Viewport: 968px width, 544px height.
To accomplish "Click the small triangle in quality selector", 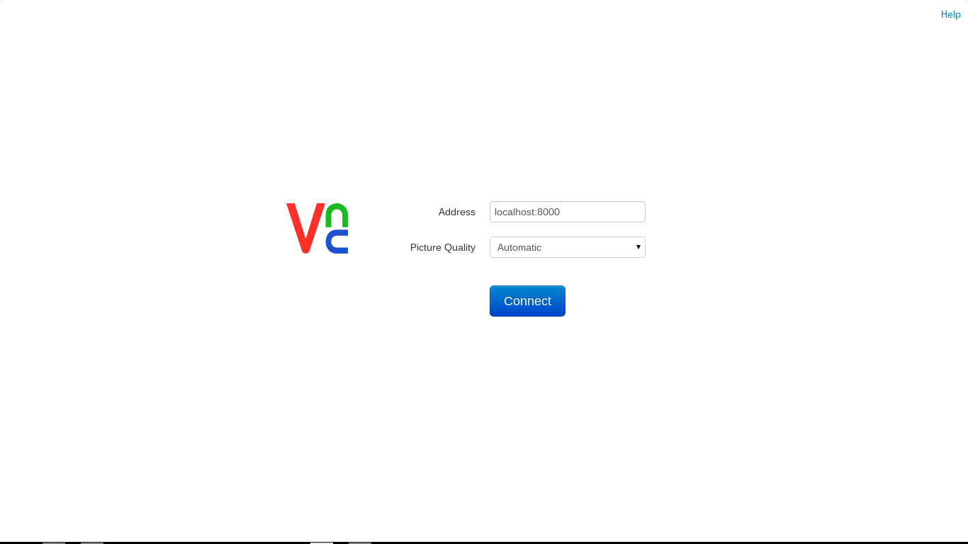I will [638, 247].
